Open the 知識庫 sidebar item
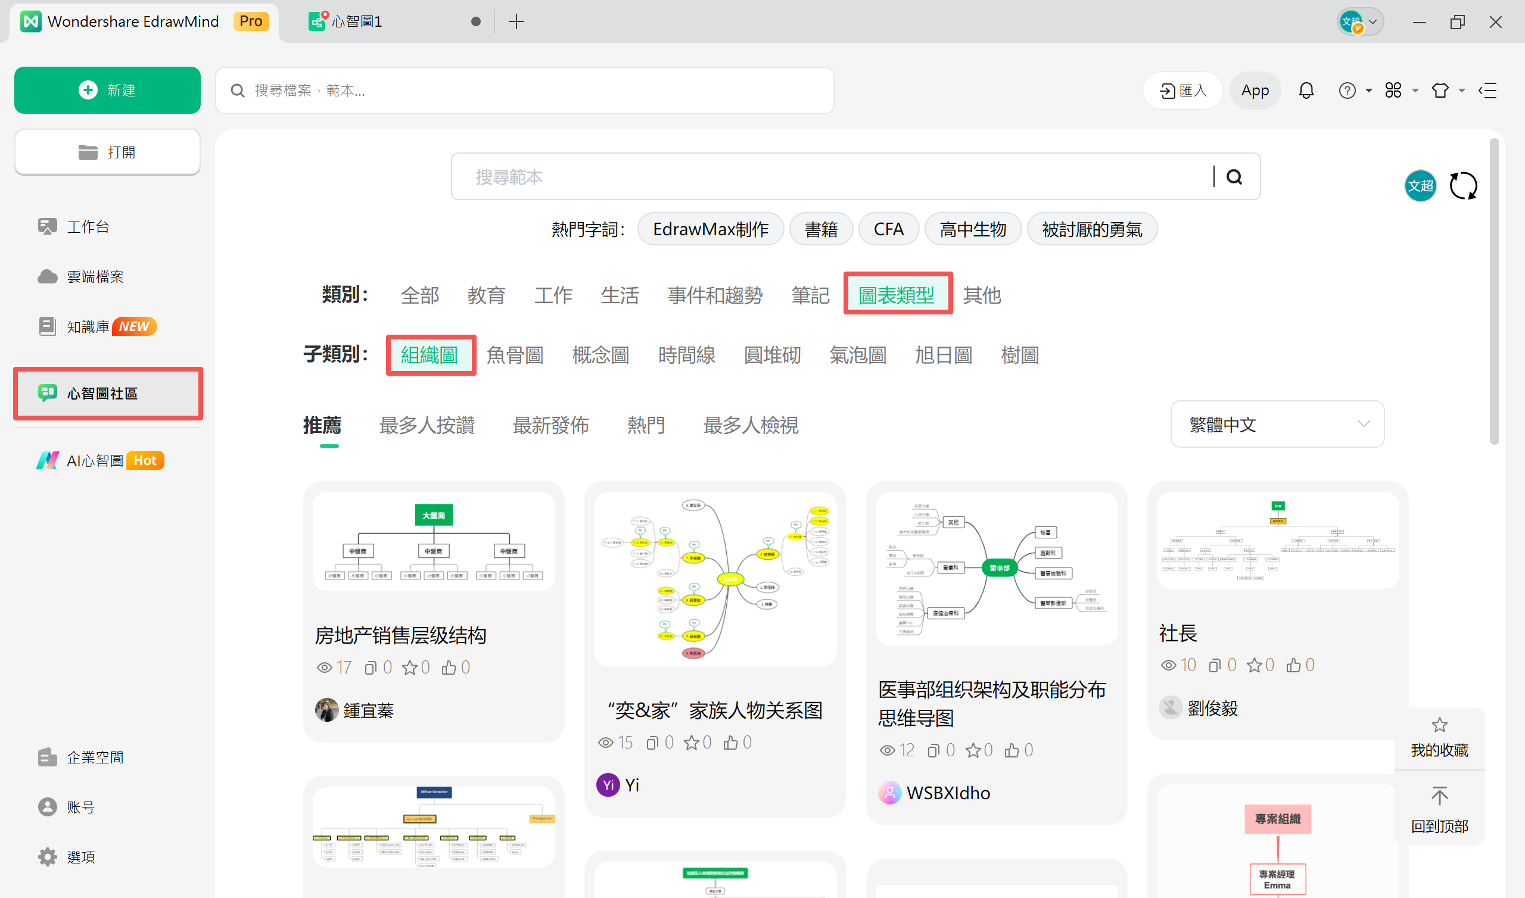This screenshot has width=1525, height=898. 88,327
